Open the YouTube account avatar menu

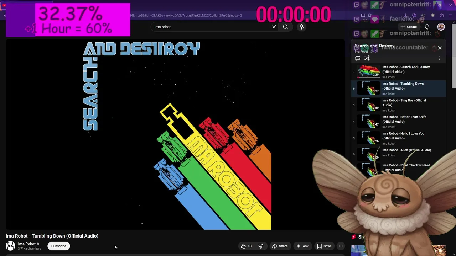pos(441,27)
